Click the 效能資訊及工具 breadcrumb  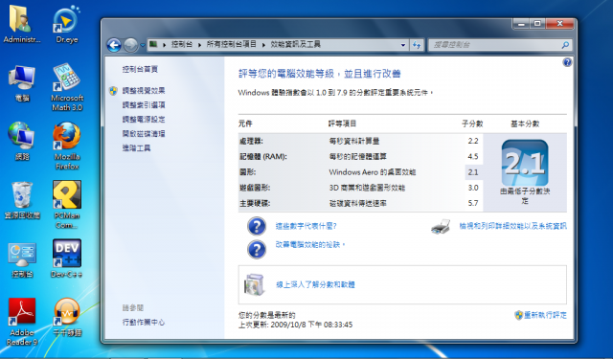(296, 45)
